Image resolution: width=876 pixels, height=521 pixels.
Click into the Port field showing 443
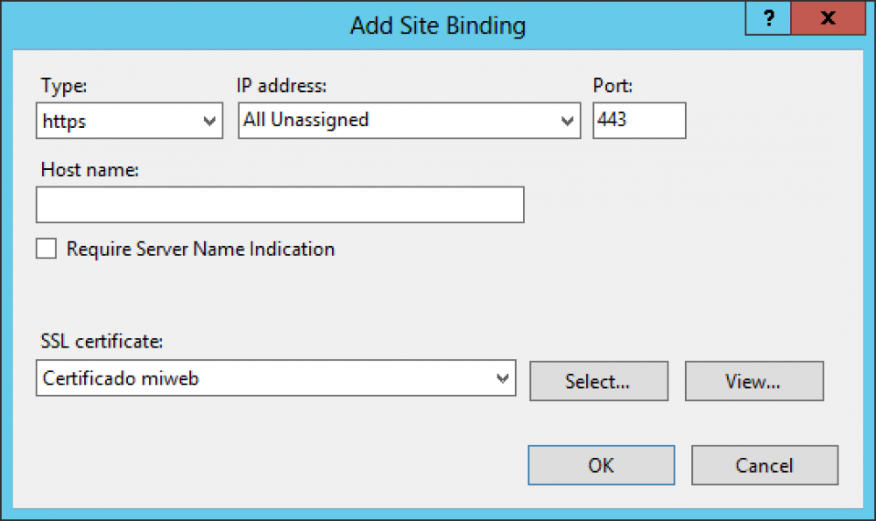pos(639,121)
